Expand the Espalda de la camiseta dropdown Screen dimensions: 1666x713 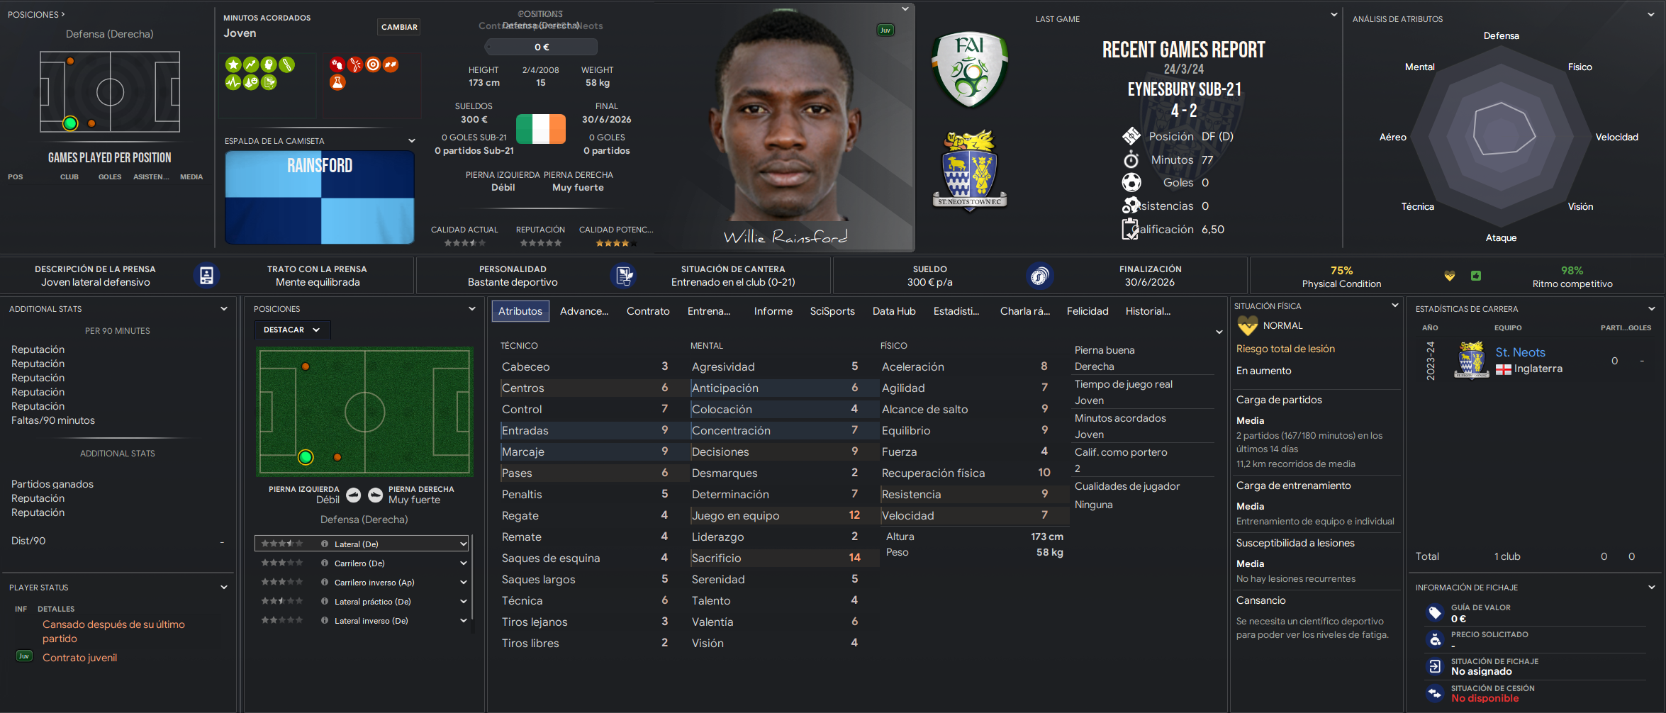pyautogui.click(x=411, y=140)
